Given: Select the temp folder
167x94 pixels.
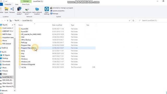Looking at the screenshot, I should [x=23, y=51].
